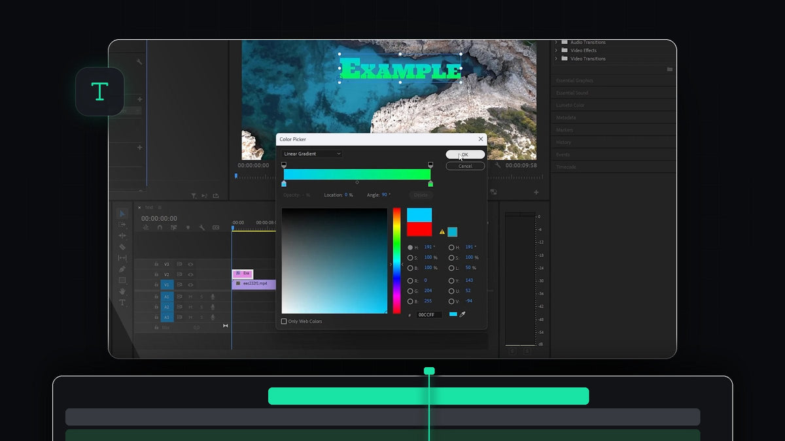Select the HSL Lightness L radio button
The image size is (785, 441).
pos(451,268)
